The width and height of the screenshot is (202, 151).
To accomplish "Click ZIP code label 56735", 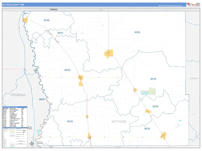I will [137, 32].
